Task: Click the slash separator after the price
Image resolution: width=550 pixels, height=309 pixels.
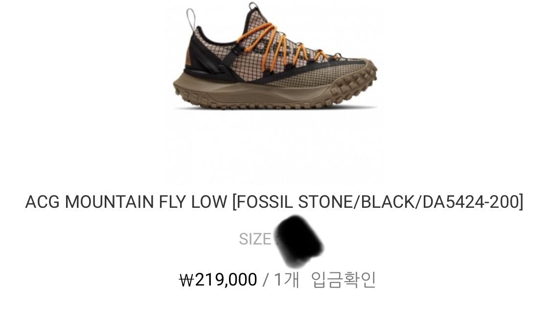Action: (x=266, y=280)
